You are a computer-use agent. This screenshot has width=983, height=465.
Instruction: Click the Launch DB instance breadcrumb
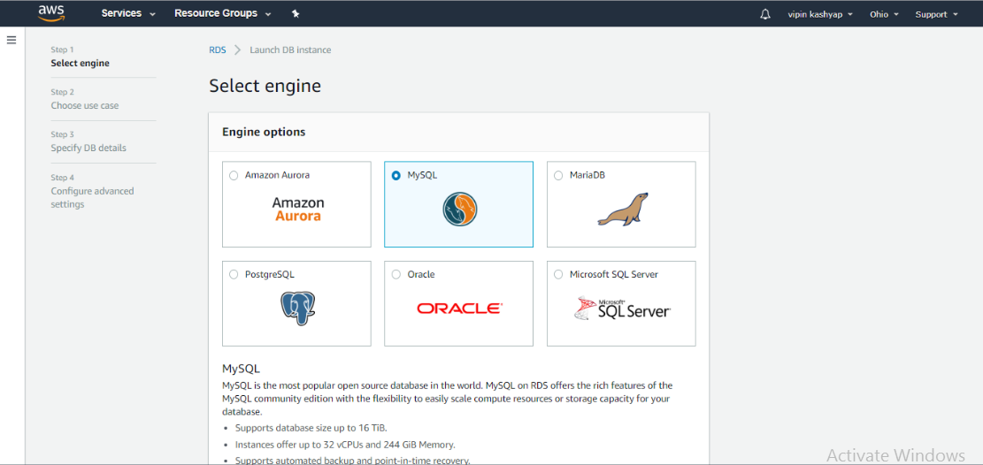coord(290,50)
